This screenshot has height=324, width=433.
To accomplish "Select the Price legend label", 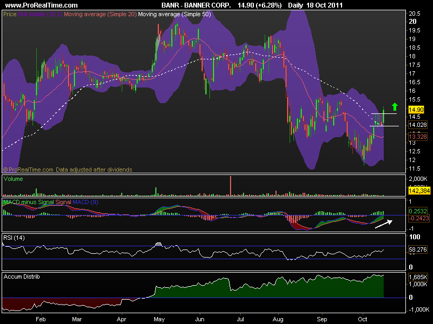I will (x=10, y=15).
